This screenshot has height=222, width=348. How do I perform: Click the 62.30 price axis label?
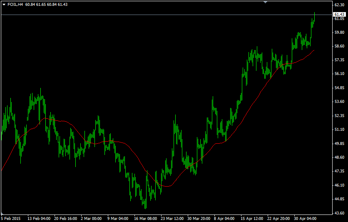(x=339, y=5)
